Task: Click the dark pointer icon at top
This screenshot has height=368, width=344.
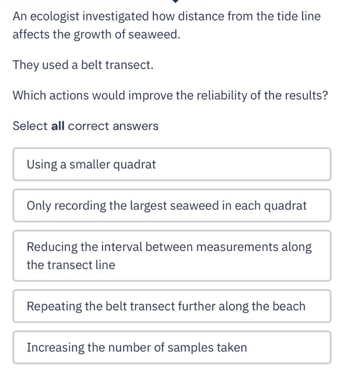Action: pyautogui.click(x=175, y=1)
